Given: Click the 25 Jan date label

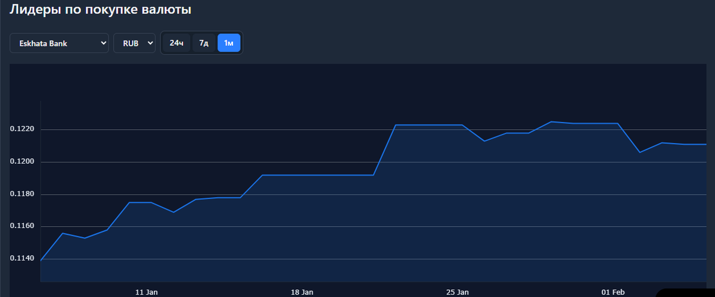Looking at the screenshot, I should [458, 292].
